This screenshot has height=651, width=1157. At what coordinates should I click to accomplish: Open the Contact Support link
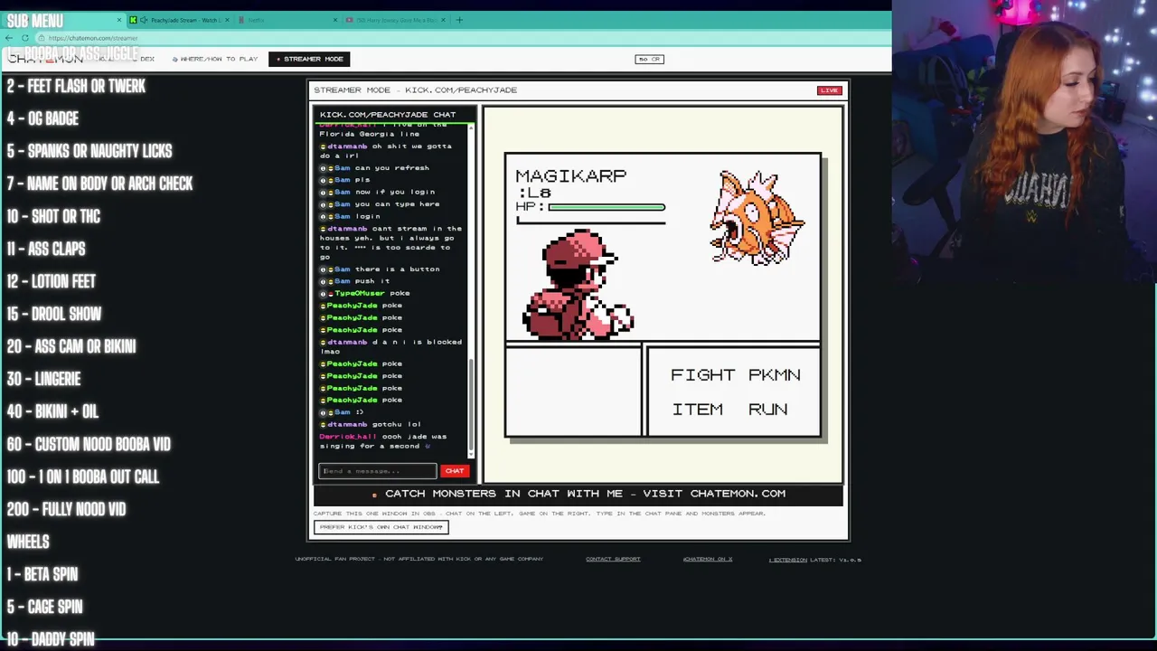[x=613, y=559]
